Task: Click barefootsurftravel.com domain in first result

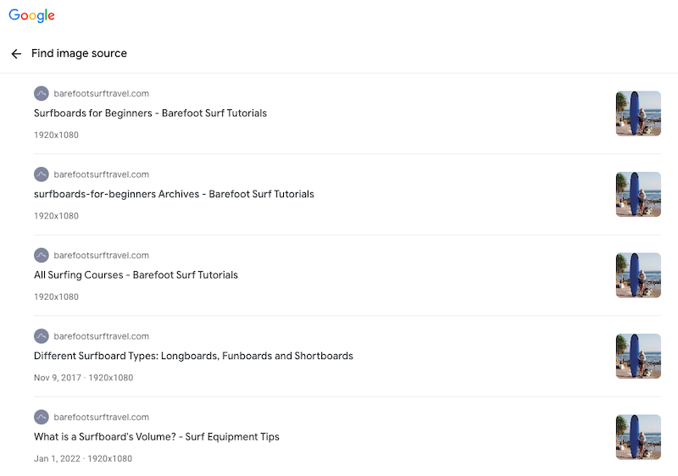Action: (x=101, y=93)
